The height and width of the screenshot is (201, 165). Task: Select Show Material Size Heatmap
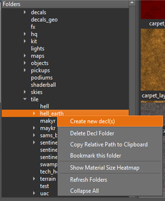tap(105, 168)
